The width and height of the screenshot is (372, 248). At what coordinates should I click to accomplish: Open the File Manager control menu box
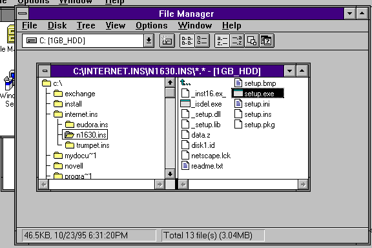click(x=23, y=14)
